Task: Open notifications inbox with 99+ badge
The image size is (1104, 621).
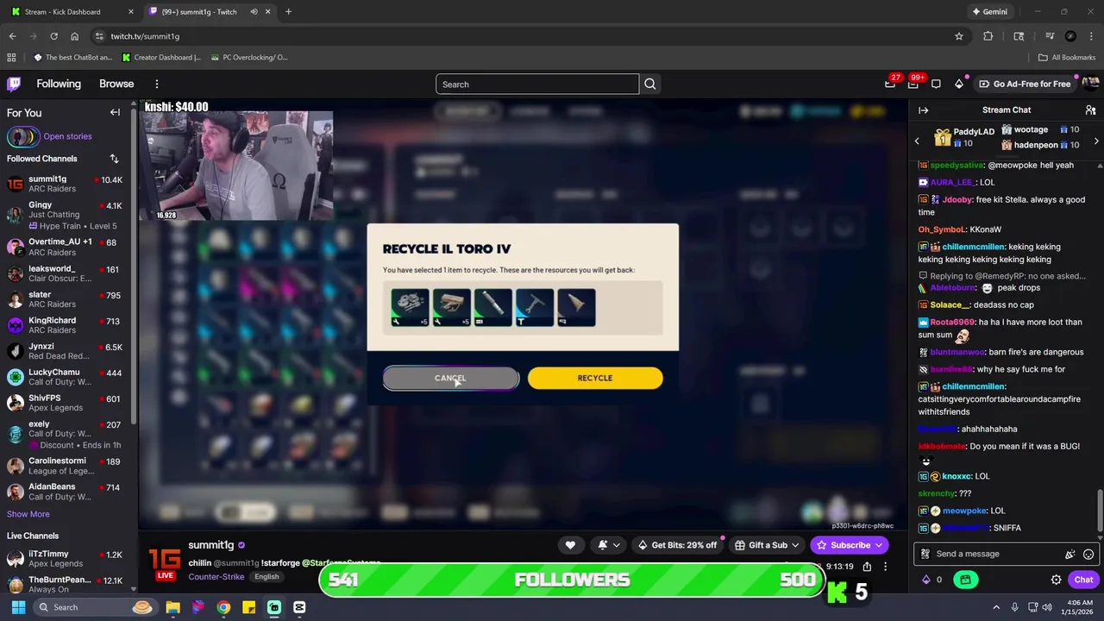Action: click(913, 84)
